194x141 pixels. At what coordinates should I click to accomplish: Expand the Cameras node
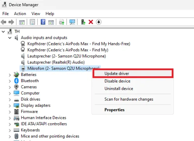click(x=10, y=87)
